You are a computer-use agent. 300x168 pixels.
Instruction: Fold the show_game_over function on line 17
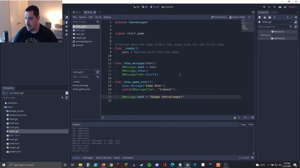113,82
